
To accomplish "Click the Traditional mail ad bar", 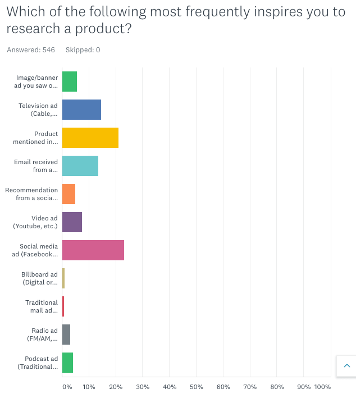I will click(63, 306).
